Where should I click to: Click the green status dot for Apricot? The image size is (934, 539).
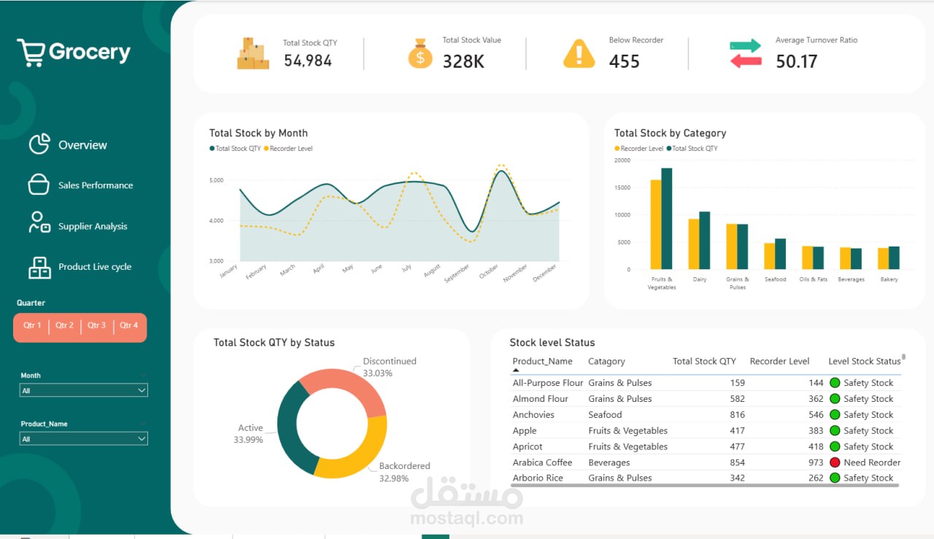point(835,446)
